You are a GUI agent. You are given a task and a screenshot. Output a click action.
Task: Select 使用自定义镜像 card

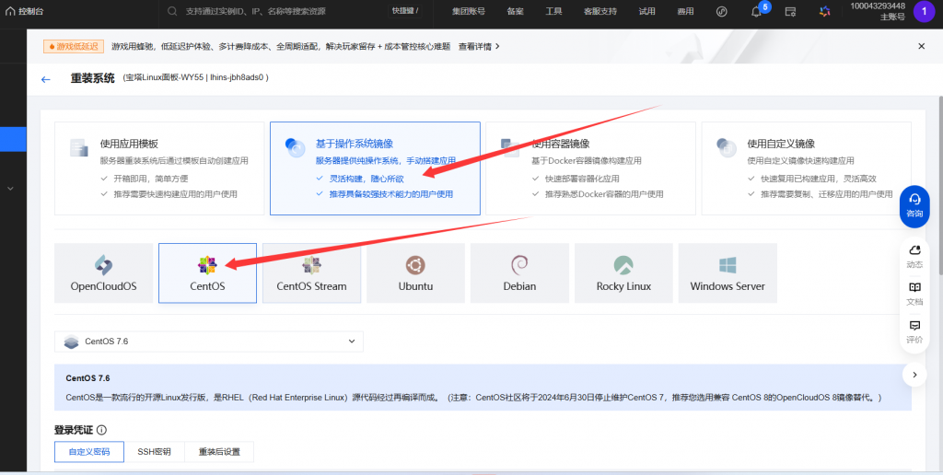pos(807,168)
